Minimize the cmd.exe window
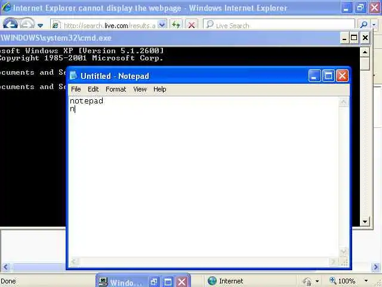Screen dimensions: 382x287 pos(344,38)
